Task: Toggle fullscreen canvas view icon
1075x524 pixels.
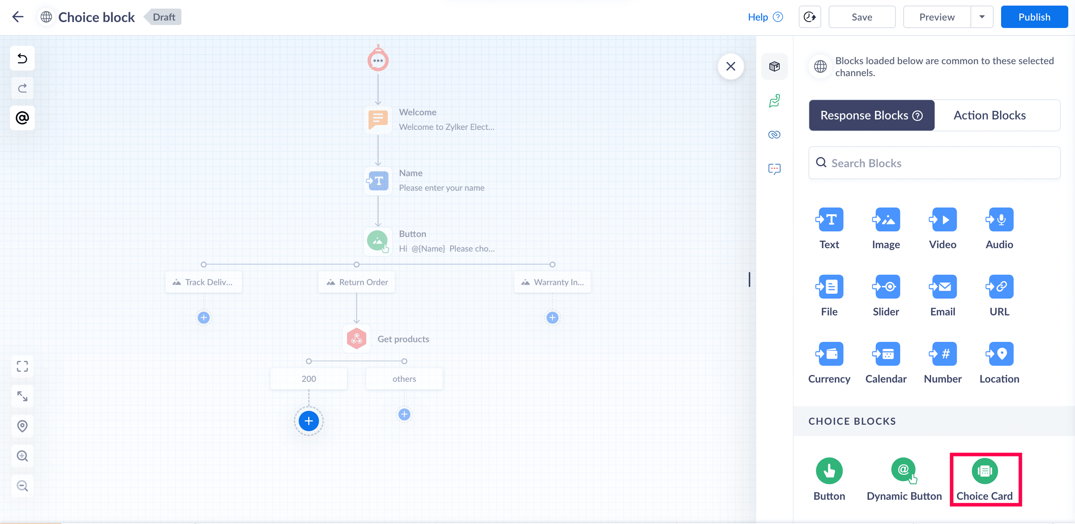Action: pyautogui.click(x=22, y=366)
